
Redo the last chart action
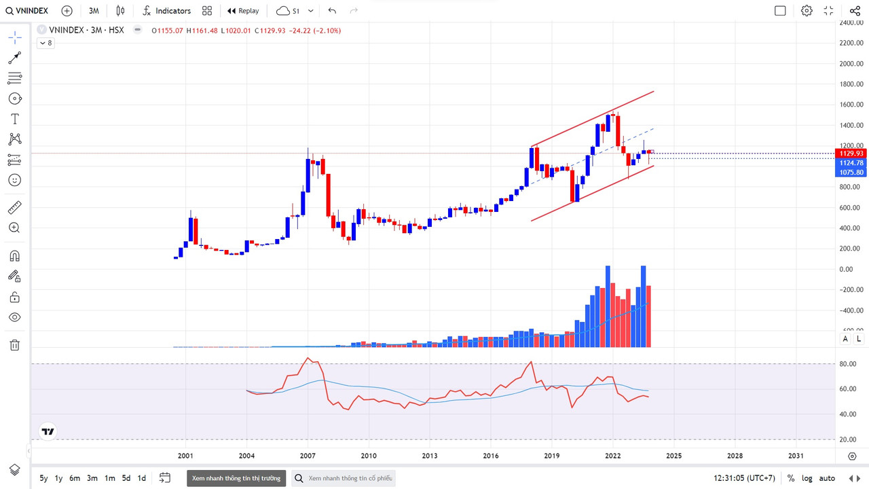coord(354,11)
